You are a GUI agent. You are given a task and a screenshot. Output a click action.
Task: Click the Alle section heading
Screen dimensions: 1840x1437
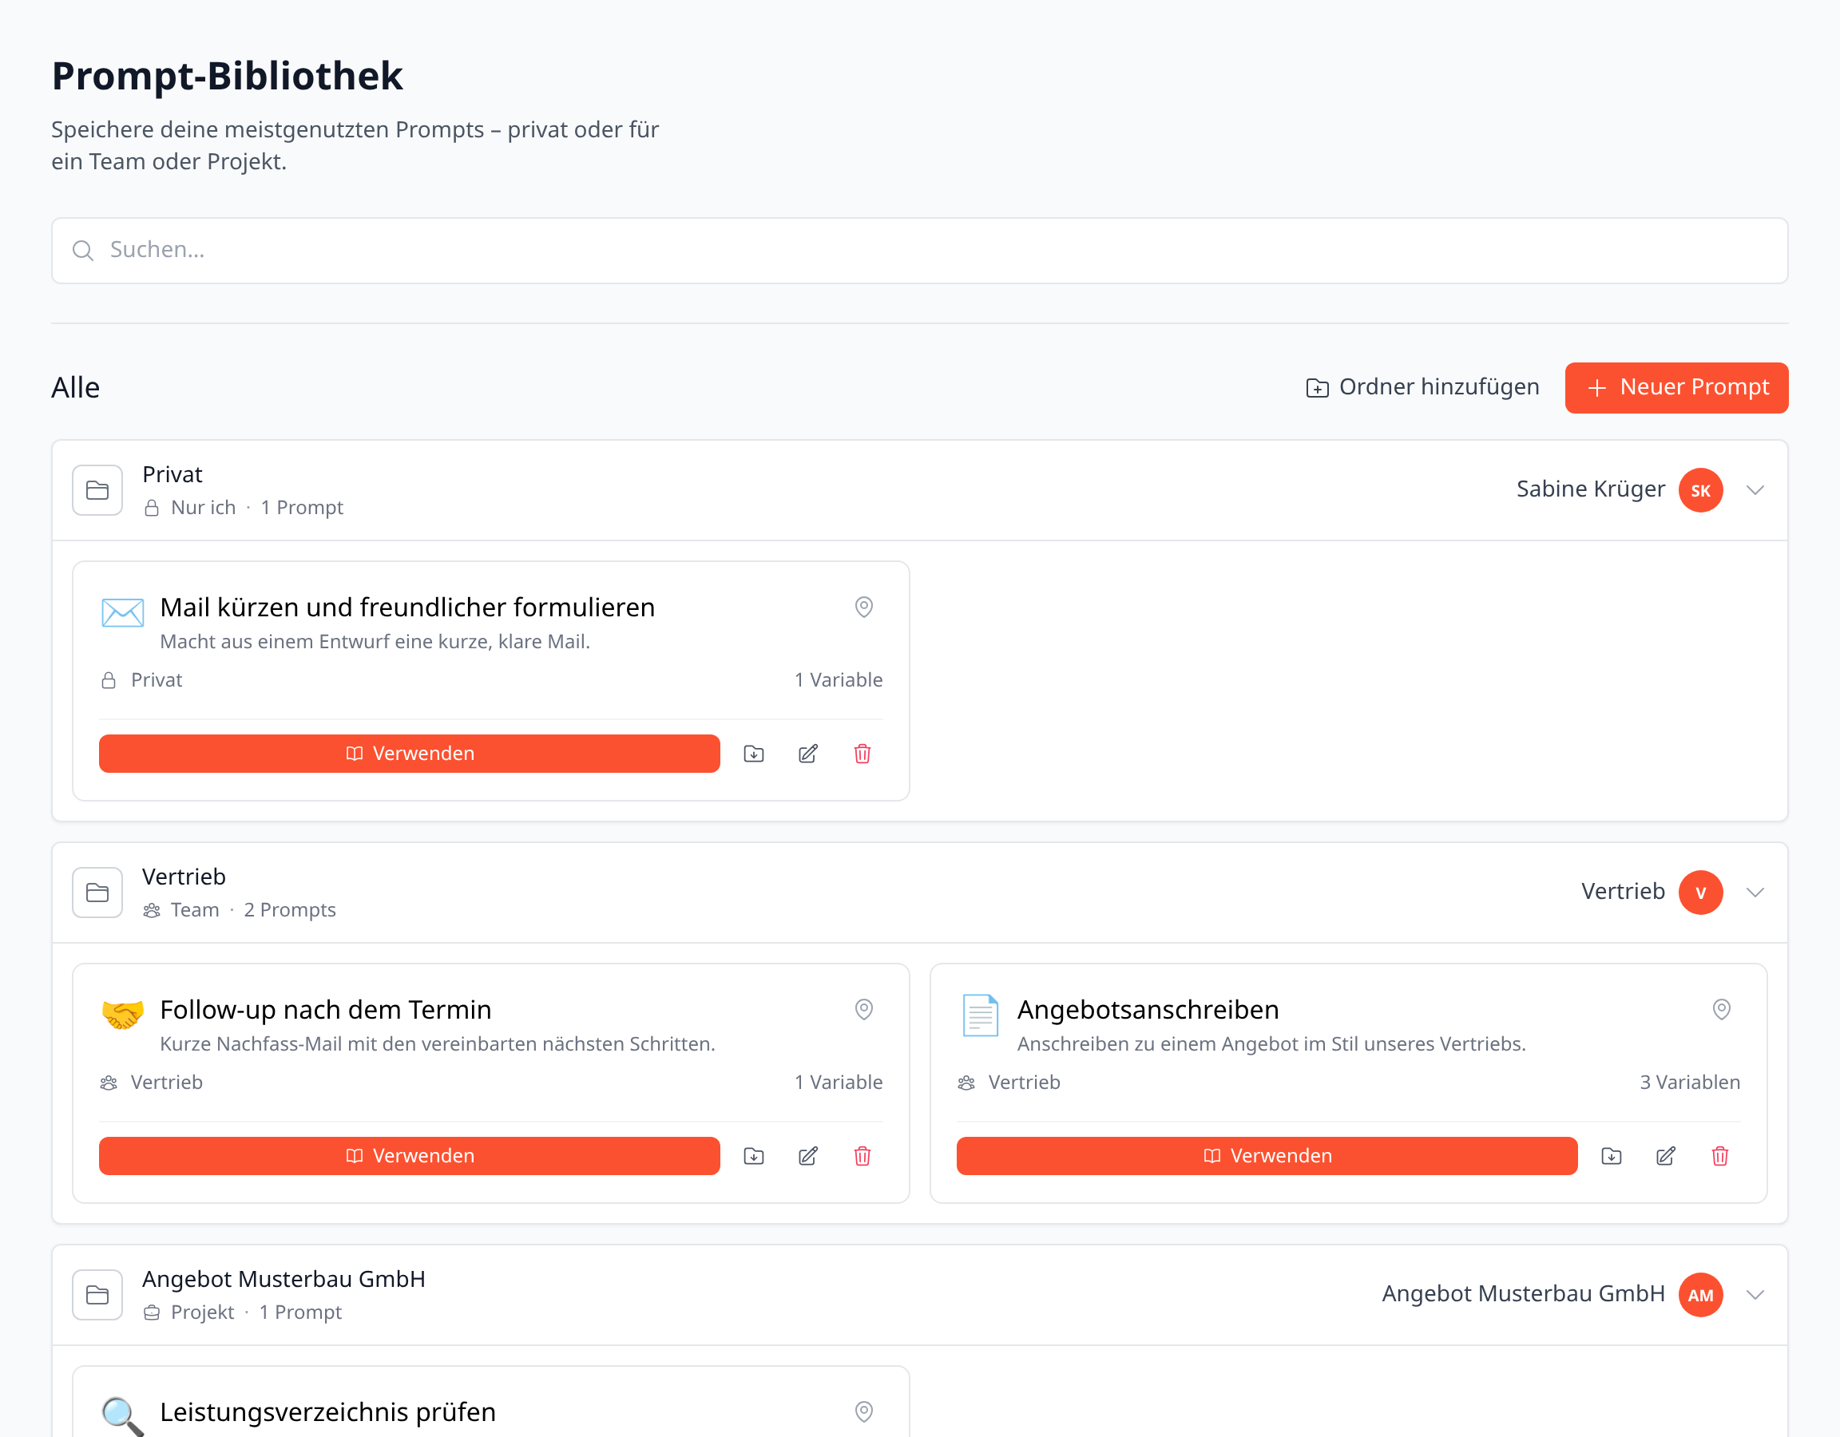click(76, 387)
